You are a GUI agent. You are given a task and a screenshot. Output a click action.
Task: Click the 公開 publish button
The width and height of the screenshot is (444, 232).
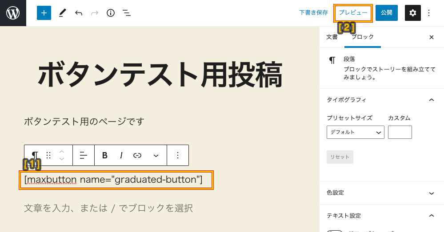coord(387,13)
